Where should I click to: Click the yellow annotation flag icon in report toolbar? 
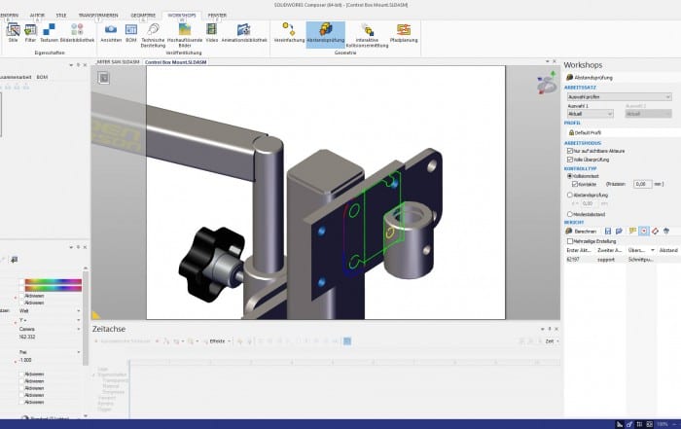point(632,231)
